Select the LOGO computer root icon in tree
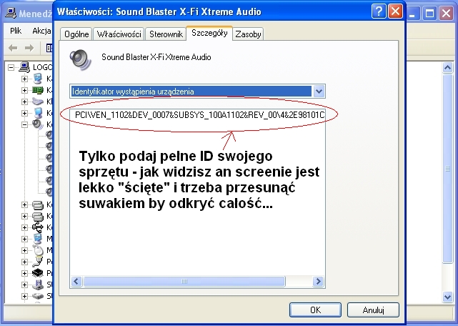The width and height of the screenshot is (458, 326). click(24, 67)
